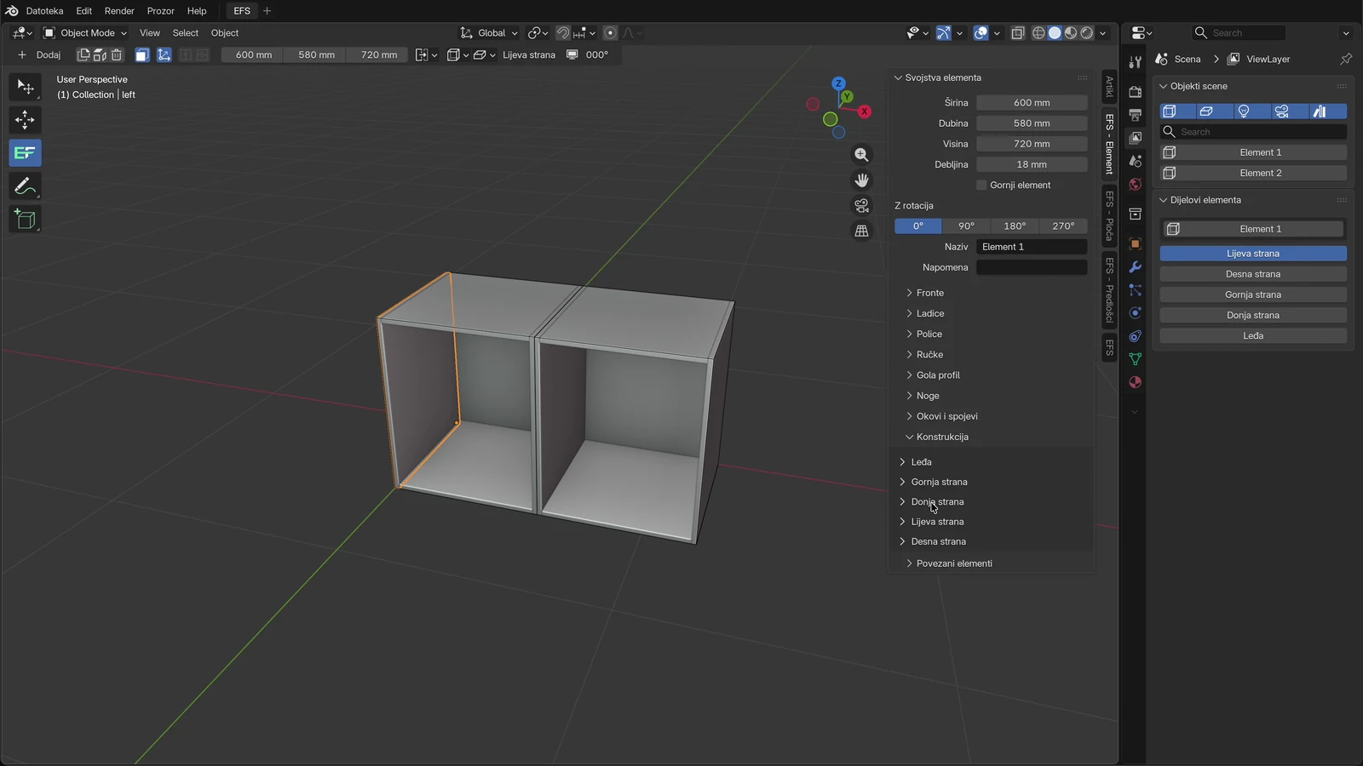Image resolution: width=1363 pixels, height=766 pixels.
Task: Select Element 2 in Objekti scene
Action: coord(1253,173)
